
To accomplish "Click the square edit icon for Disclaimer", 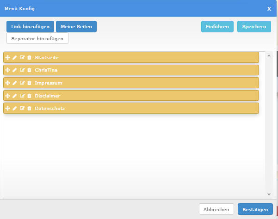I will pyautogui.click(x=22, y=96).
